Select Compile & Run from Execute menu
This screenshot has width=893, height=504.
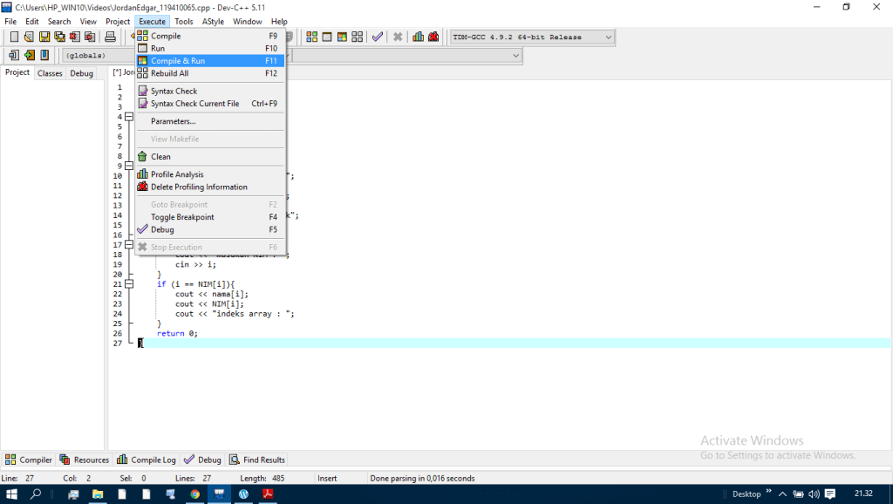point(178,61)
